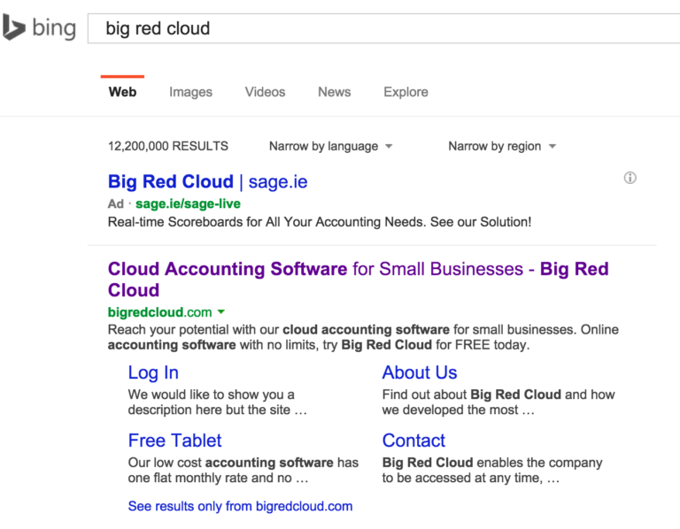680x529 pixels.
Task: Open the ad info icon
Action: 630,178
